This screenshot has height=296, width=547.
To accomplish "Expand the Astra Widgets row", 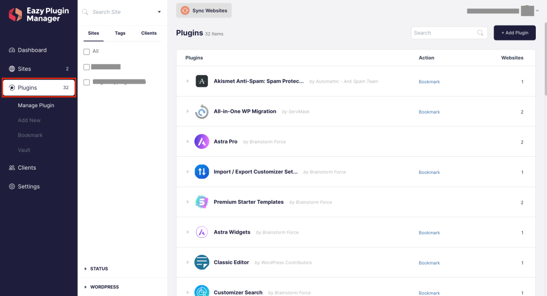I will pos(187,232).
